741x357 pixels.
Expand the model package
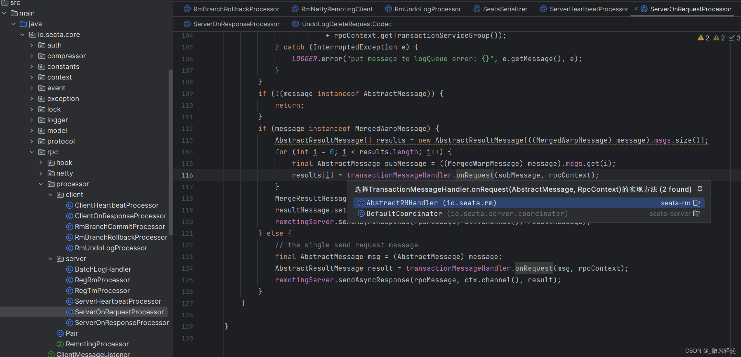click(31, 131)
